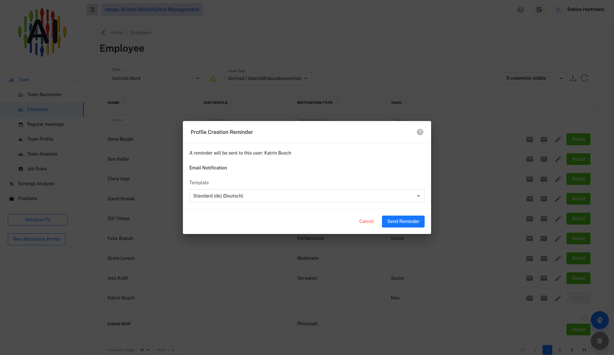Image resolution: width=614 pixels, height=355 pixels.
Task: Open the lightbulb tips floating button
Action: [x=599, y=320]
